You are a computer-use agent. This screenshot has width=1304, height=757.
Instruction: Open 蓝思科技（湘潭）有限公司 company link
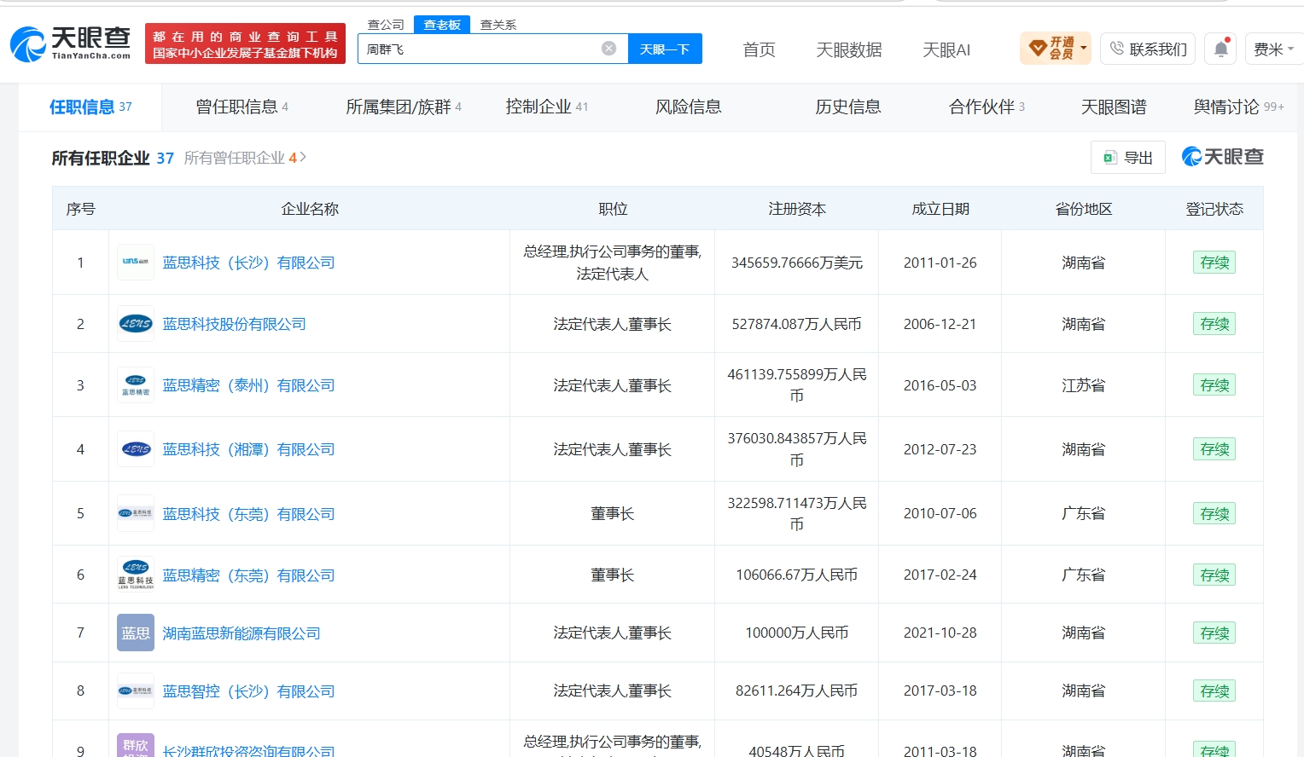(x=248, y=449)
